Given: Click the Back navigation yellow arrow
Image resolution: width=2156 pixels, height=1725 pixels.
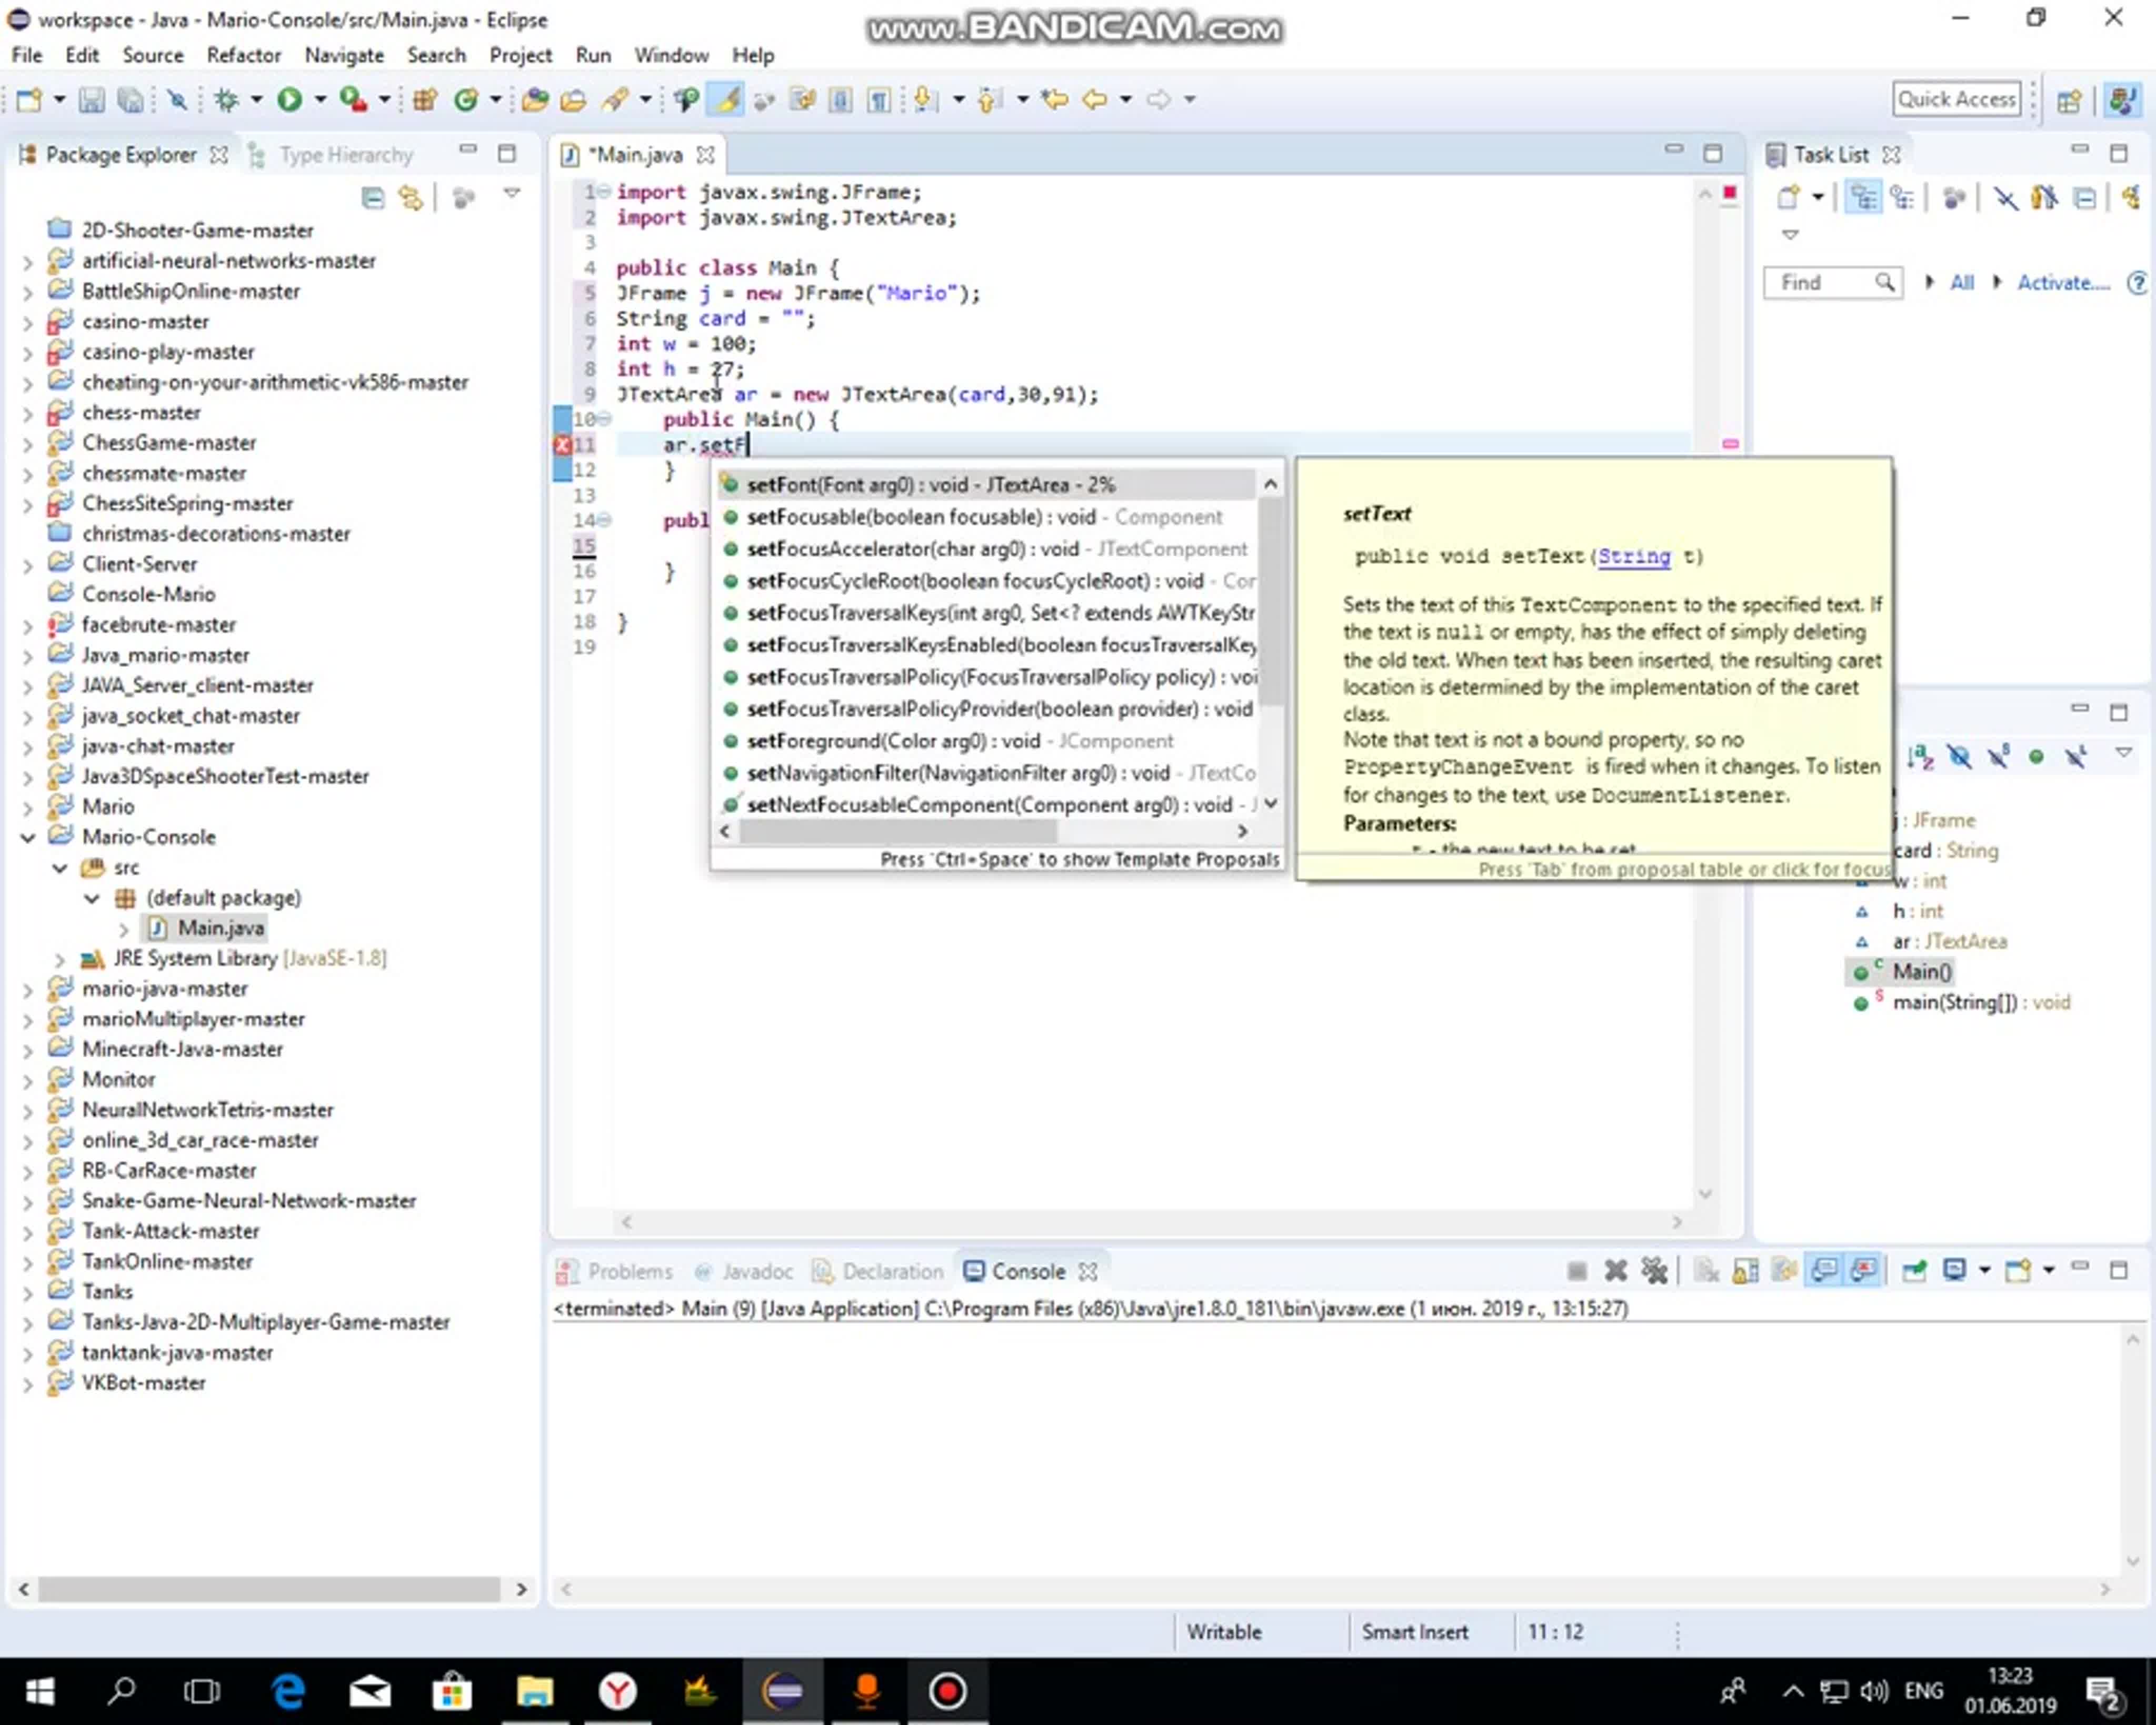Looking at the screenshot, I should [1095, 99].
